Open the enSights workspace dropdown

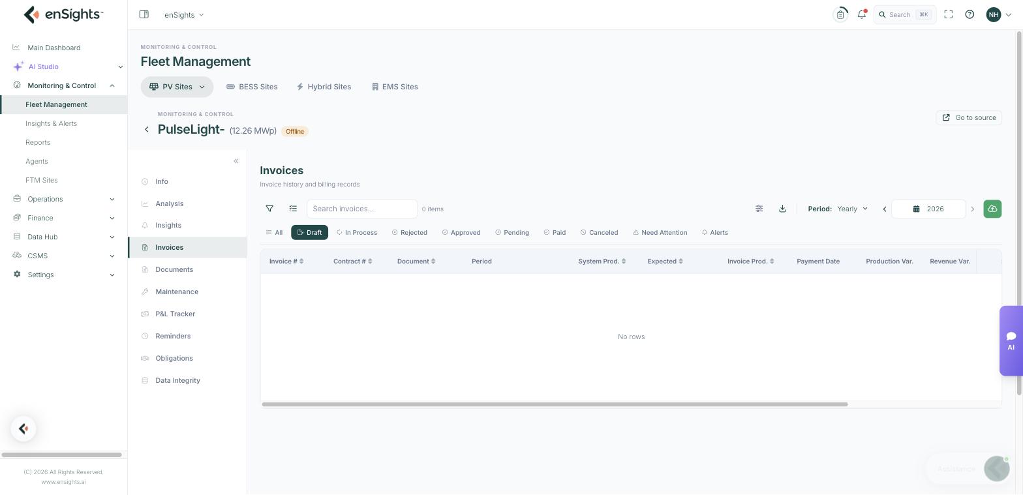point(184,14)
